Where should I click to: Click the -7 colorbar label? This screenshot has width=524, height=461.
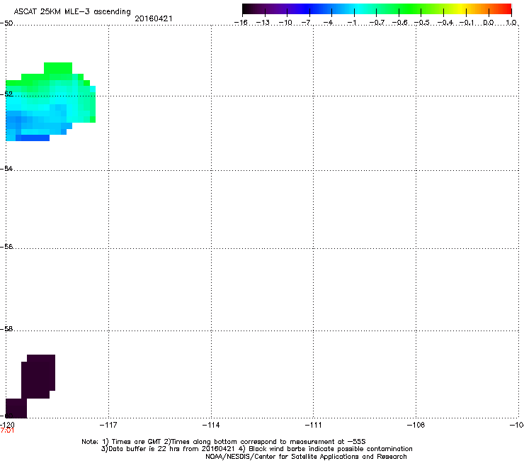[307, 23]
